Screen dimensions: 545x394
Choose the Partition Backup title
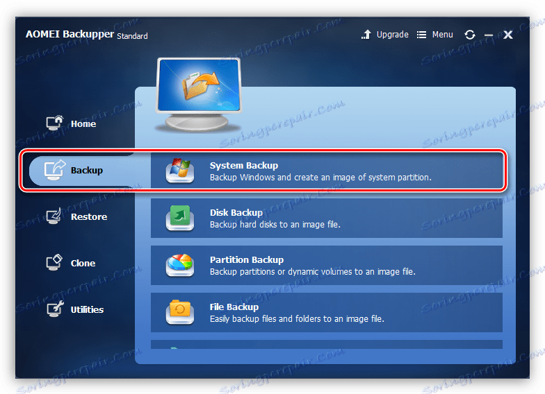pyautogui.click(x=247, y=259)
